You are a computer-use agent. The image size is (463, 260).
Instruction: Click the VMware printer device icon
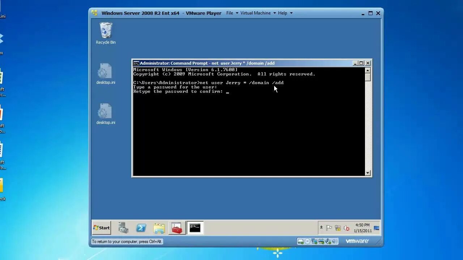pos(321,241)
